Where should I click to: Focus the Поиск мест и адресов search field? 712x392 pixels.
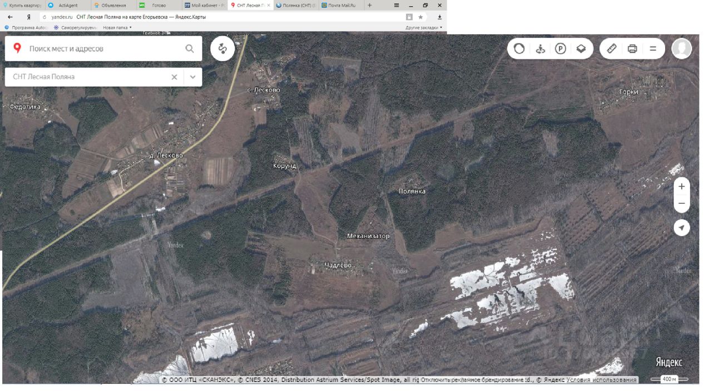point(103,49)
